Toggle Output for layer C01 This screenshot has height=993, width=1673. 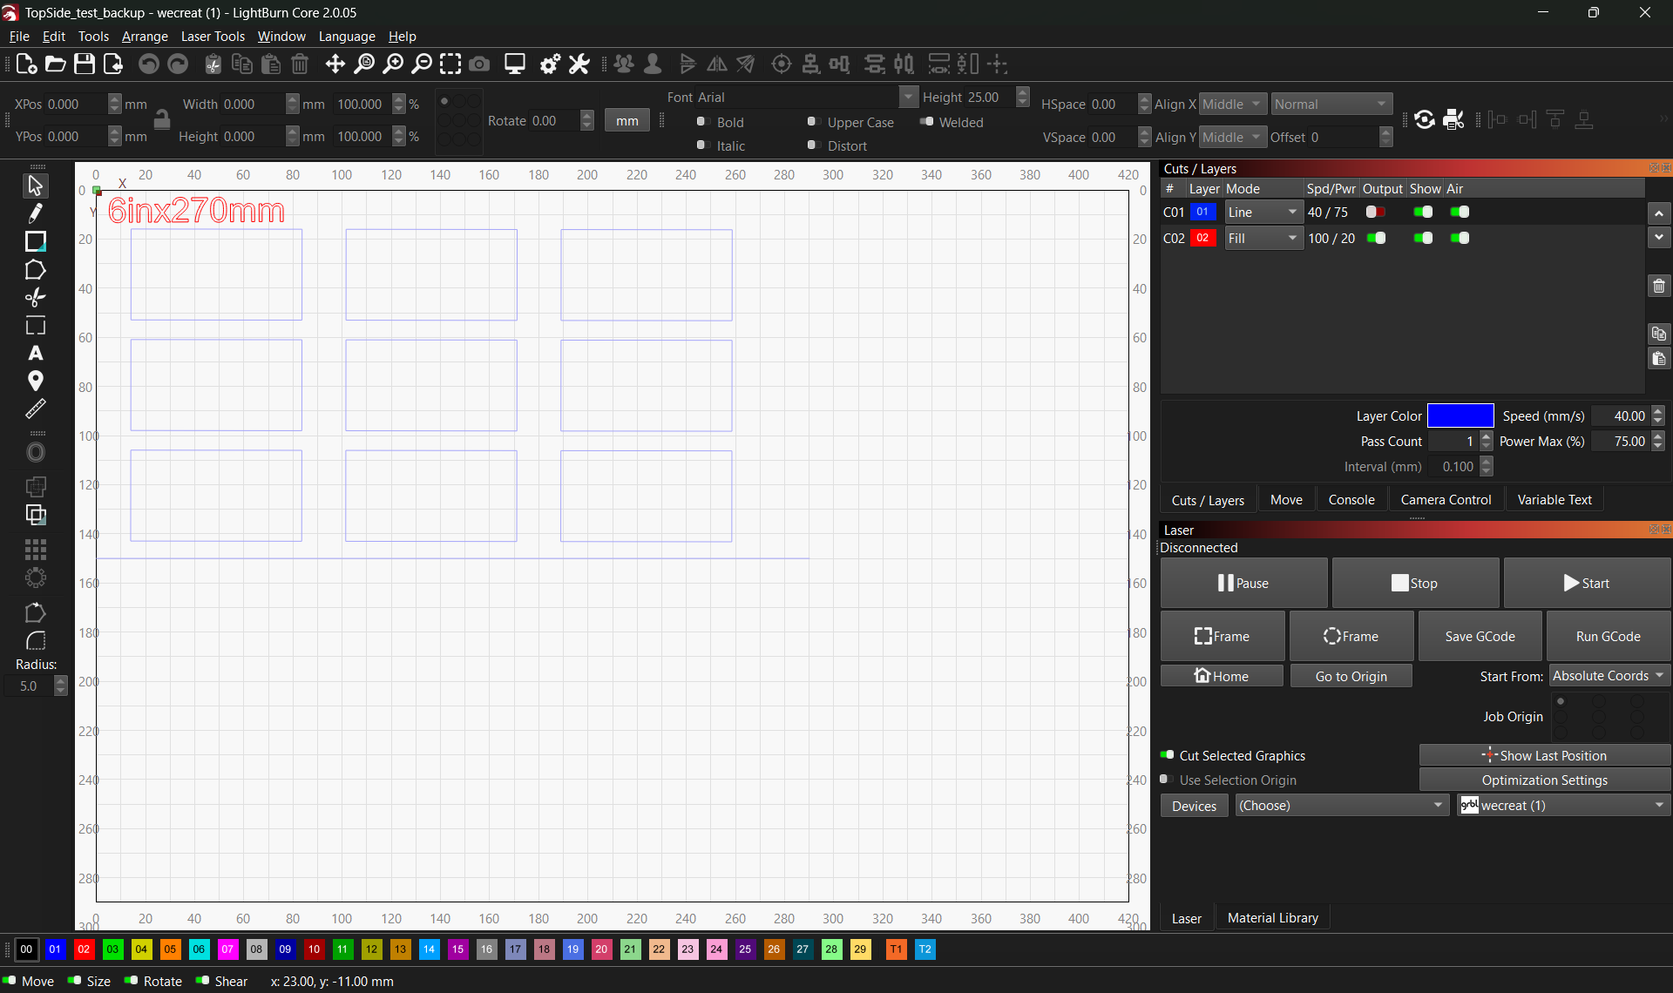point(1376,212)
